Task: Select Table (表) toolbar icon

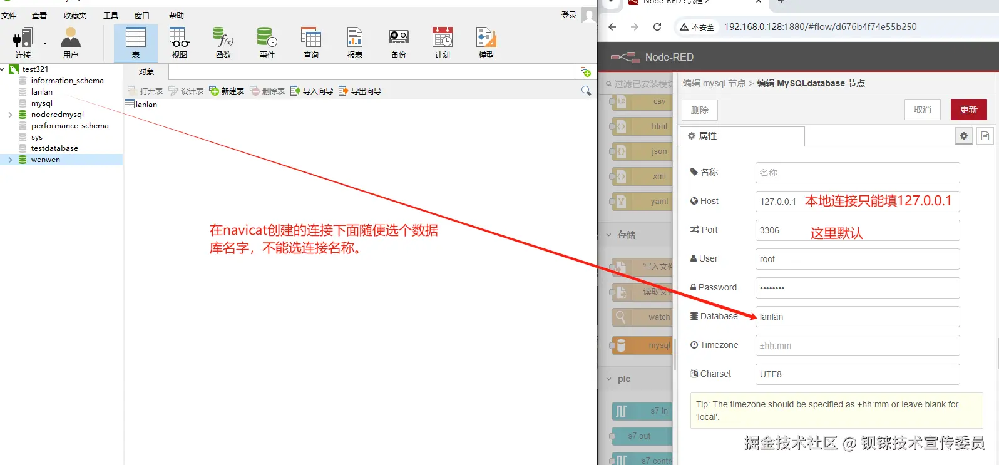Action: 136,43
